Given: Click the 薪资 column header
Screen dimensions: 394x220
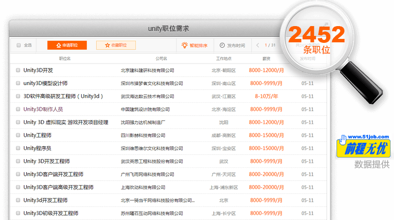Looking at the screenshot, I should [x=266, y=59].
